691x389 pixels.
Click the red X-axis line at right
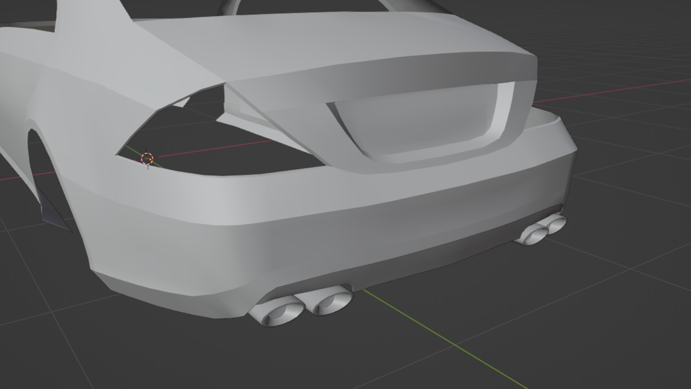point(612,90)
